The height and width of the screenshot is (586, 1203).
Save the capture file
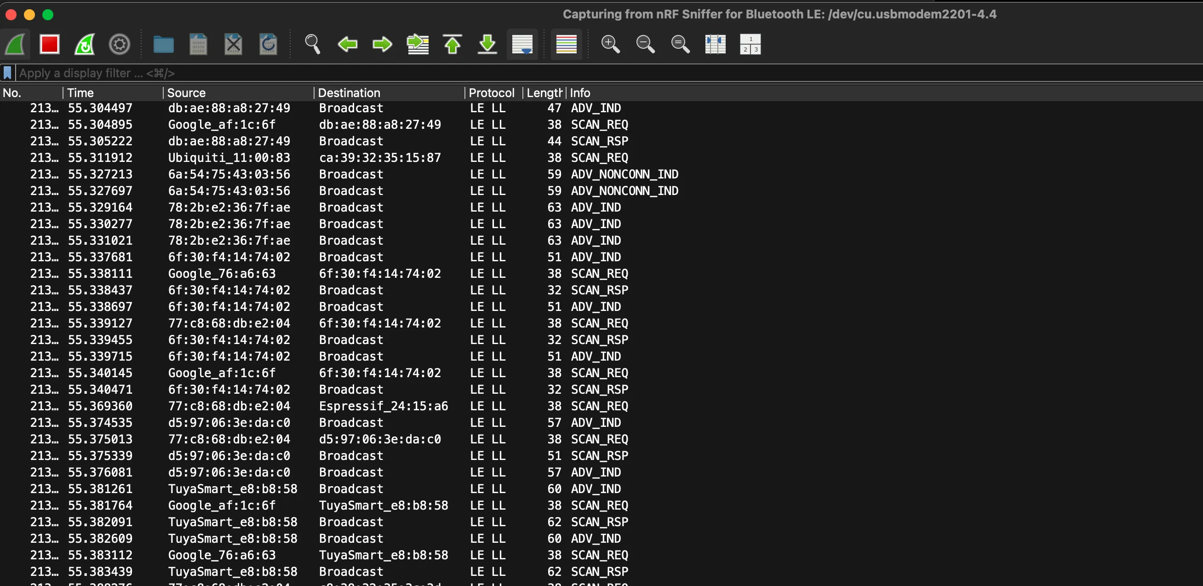tap(198, 45)
